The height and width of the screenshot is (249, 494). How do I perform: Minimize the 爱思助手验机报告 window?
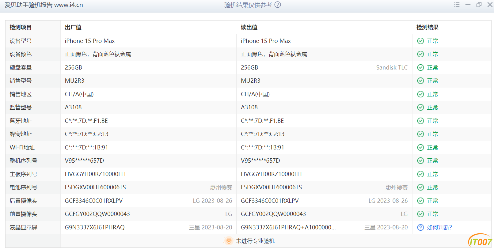pos(468,5)
